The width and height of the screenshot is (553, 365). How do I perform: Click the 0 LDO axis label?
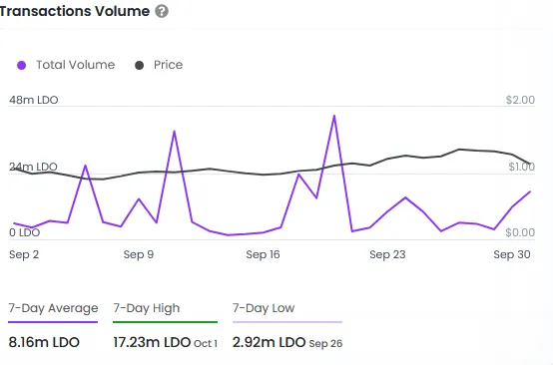point(24,232)
